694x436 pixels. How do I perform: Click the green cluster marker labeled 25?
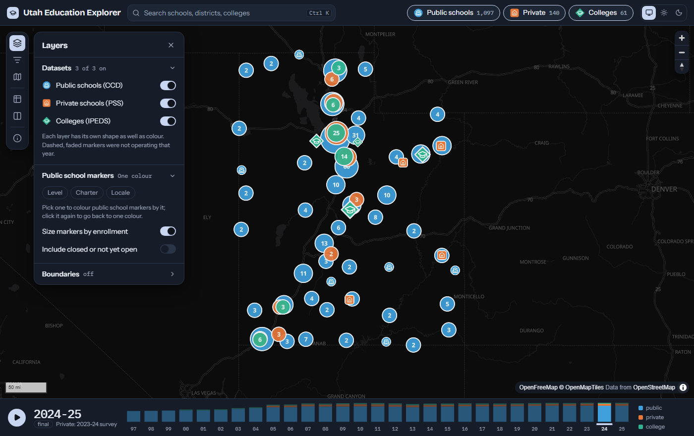click(336, 133)
